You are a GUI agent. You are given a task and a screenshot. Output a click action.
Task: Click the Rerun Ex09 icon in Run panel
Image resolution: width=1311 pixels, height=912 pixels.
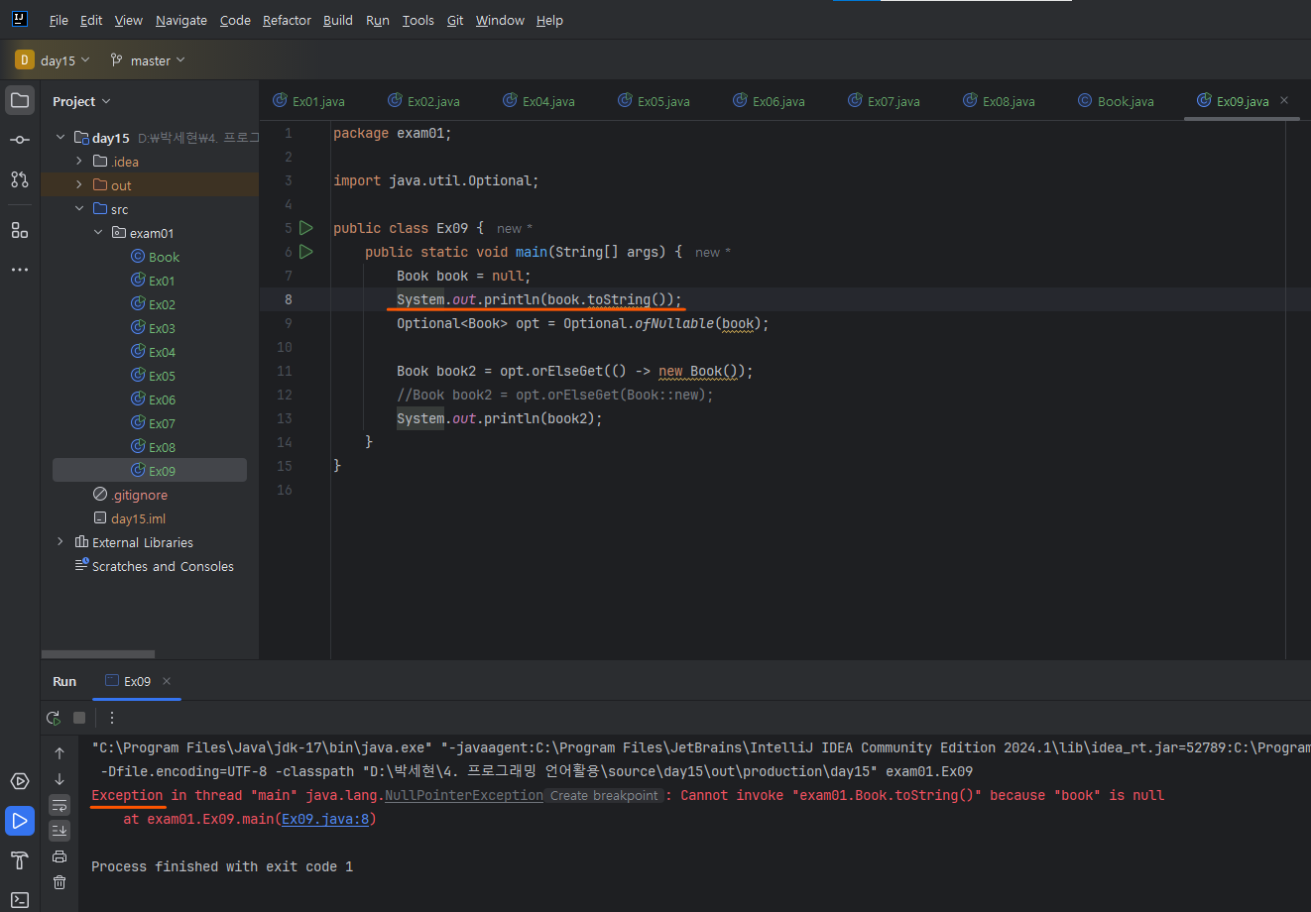54,718
